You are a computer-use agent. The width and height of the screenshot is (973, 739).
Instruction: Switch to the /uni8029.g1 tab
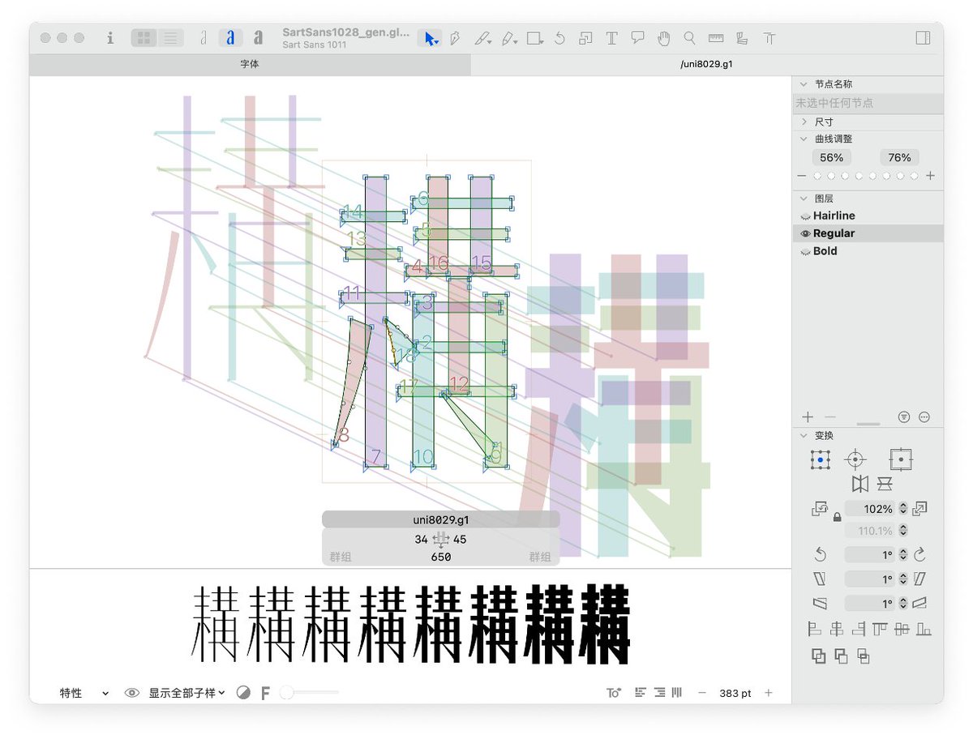707,64
